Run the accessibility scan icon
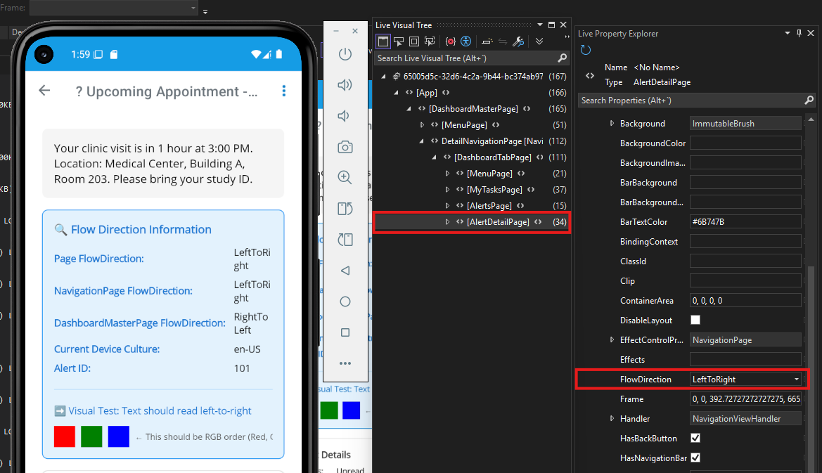This screenshot has height=473, width=822. [x=465, y=41]
